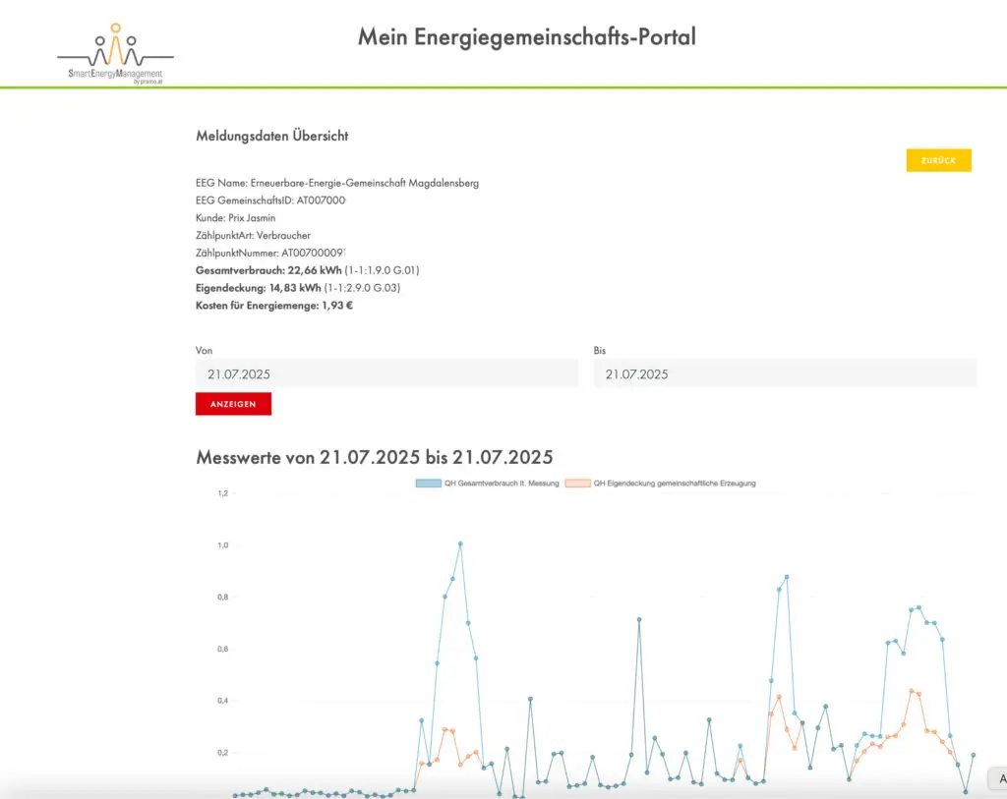This screenshot has width=1007, height=799.
Task: Toggle the orange Eigendeckung legend swatch
Action: coord(578,484)
